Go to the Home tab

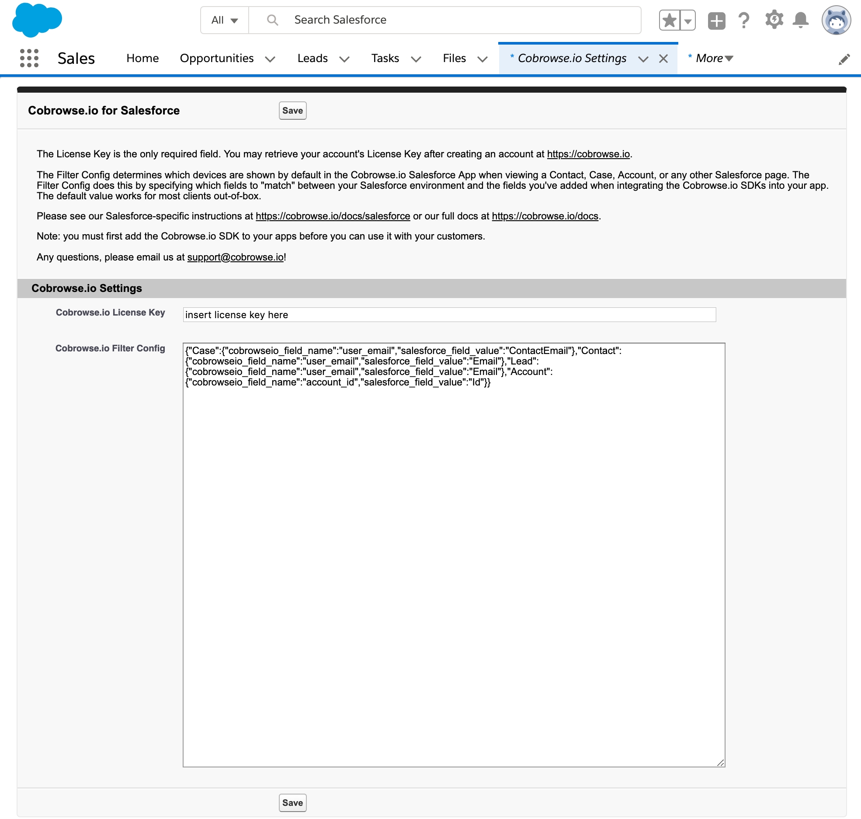pyautogui.click(x=142, y=58)
